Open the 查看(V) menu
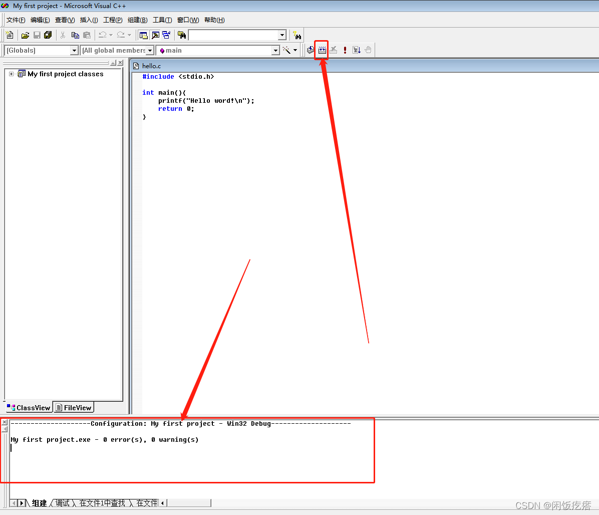 click(65, 20)
